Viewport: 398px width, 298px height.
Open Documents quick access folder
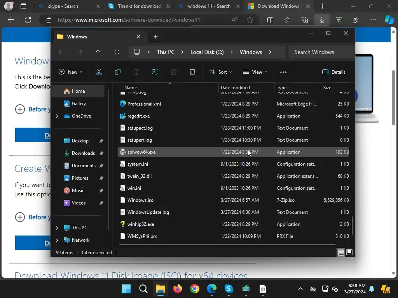tap(84, 166)
